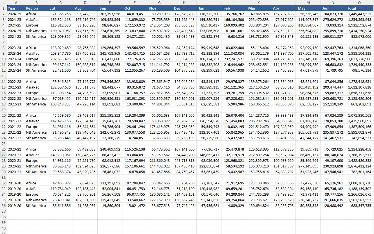Image resolution: width=374 pixels, height=234 pixels.
Task: Click the Total header cell
Action: click(359, 8)
